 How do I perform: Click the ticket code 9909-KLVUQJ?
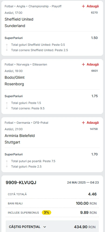coord(21,182)
